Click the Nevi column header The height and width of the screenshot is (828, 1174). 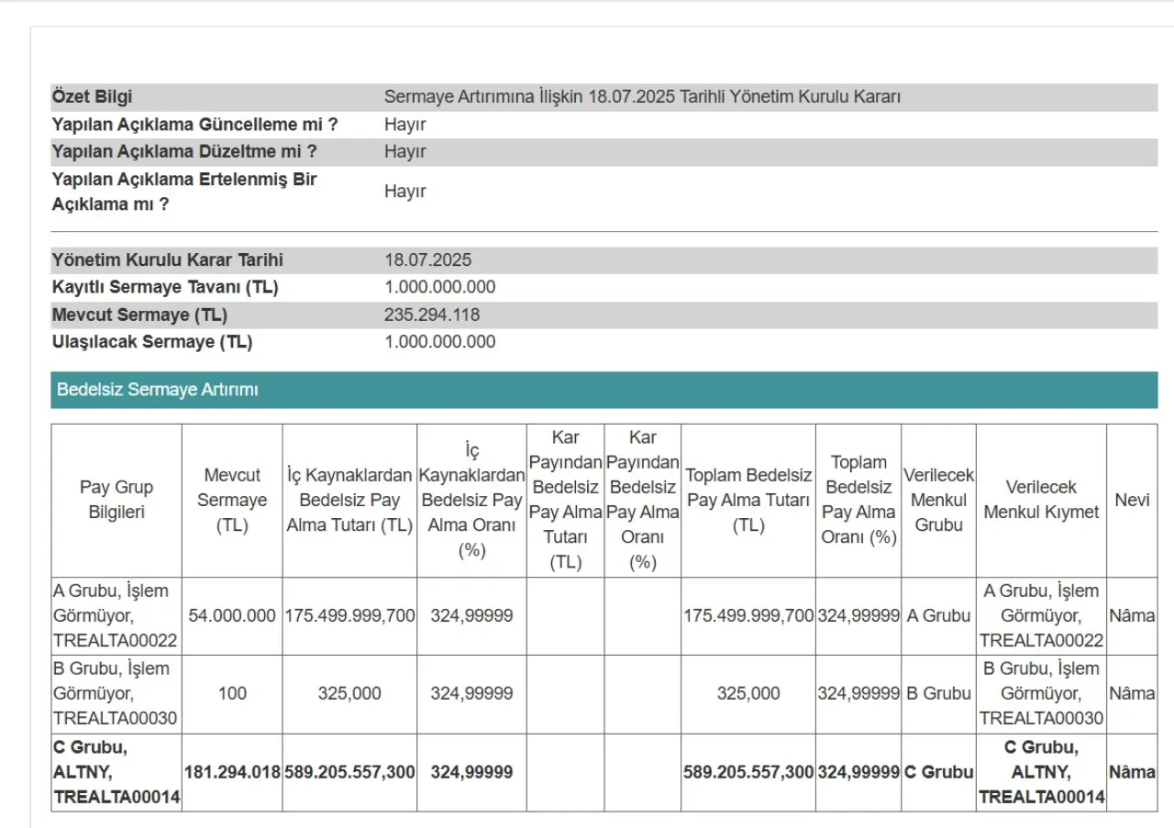pos(1132,500)
